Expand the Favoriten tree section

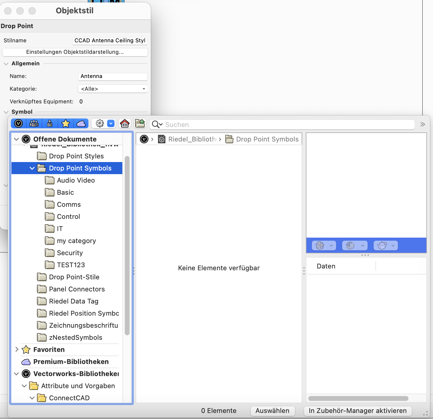17,349
